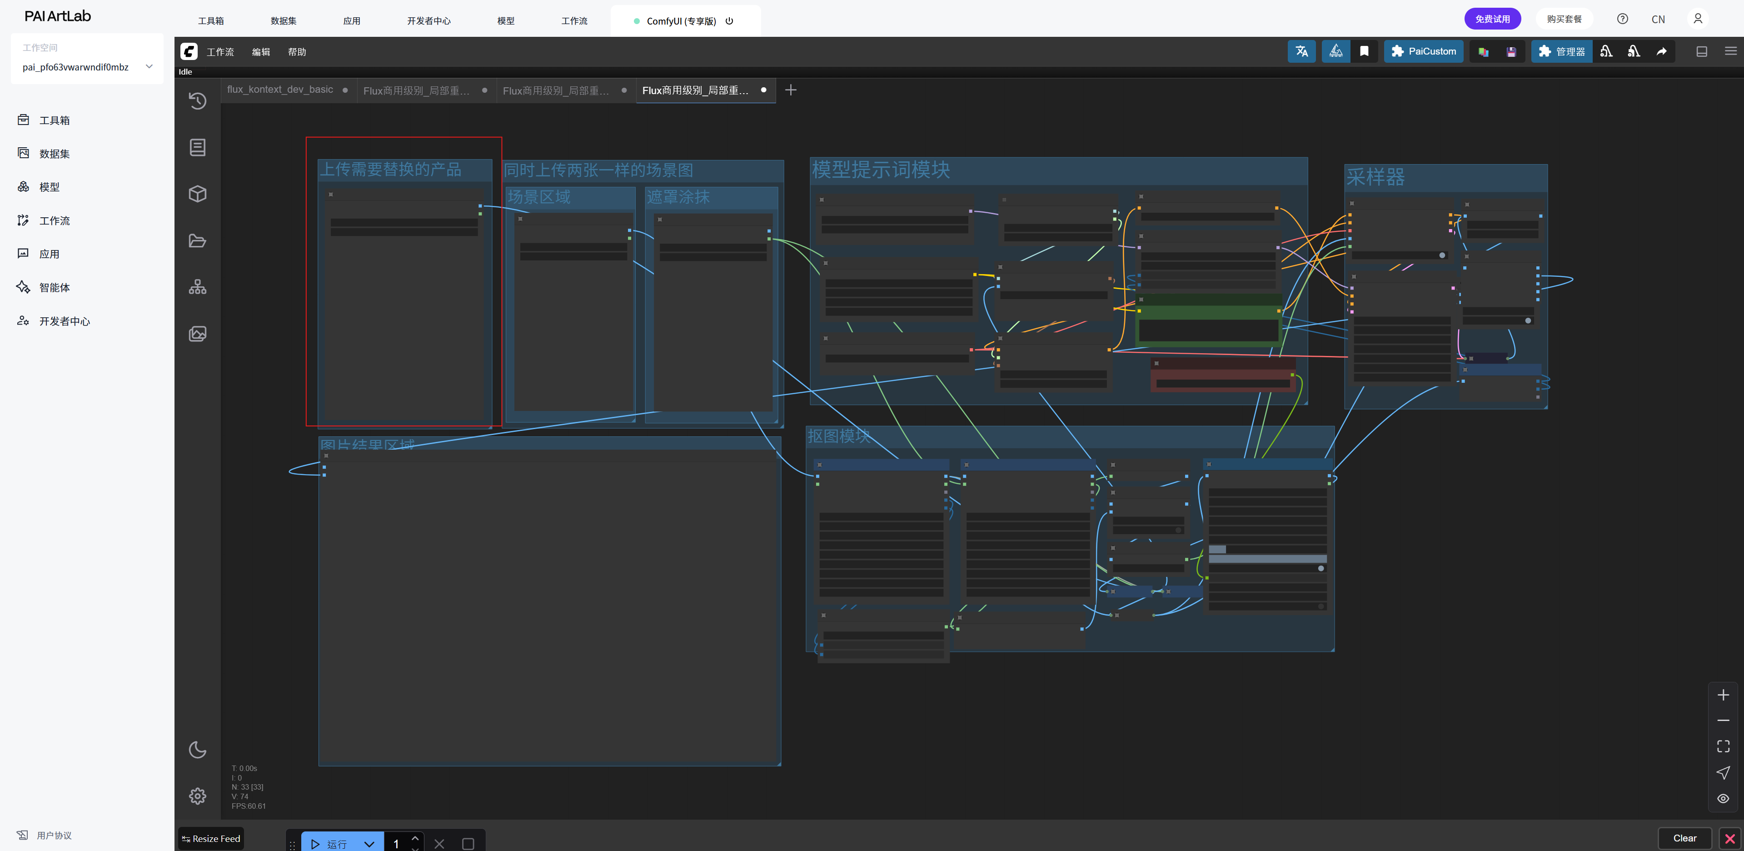Click the share arrow icon
The image size is (1744, 851).
[1661, 51]
